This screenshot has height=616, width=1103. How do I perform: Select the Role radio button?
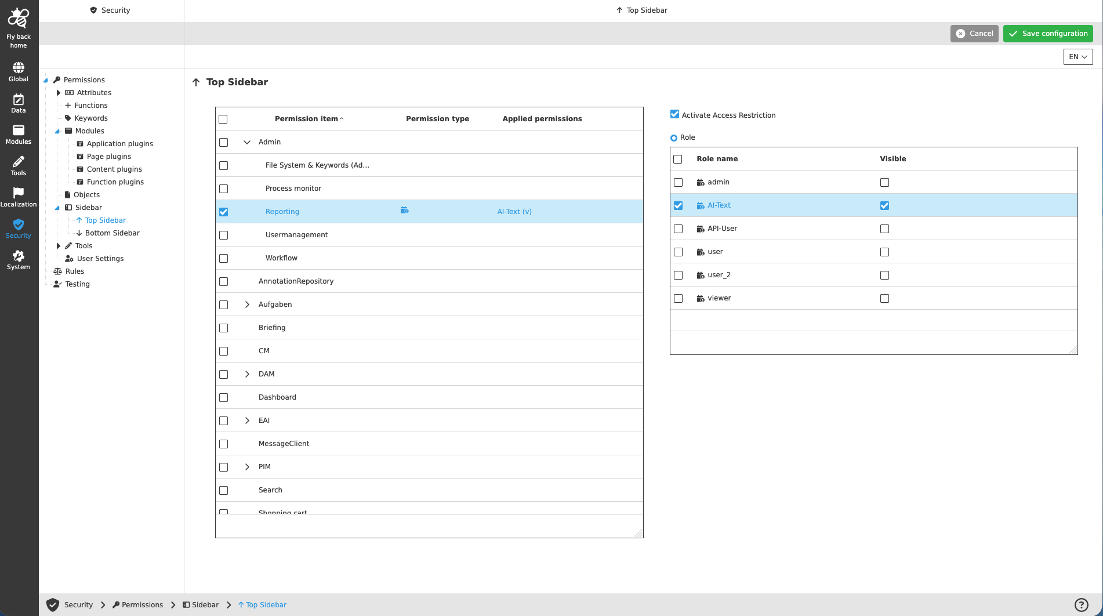coord(674,137)
